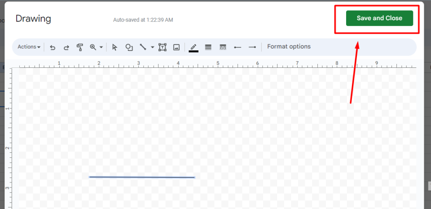The width and height of the screenshot is (431, 209).
Task: Click the Auto-saved timestamp text
Action: coord(143,20)
